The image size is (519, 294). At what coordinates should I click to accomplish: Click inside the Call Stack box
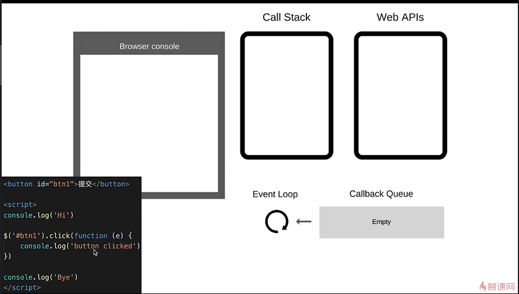[287, 95]
